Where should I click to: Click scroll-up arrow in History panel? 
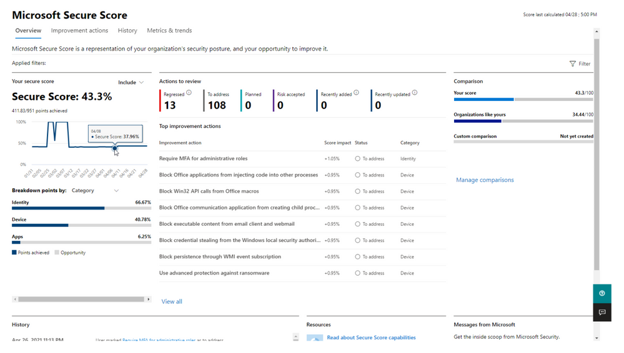(295, 336)
